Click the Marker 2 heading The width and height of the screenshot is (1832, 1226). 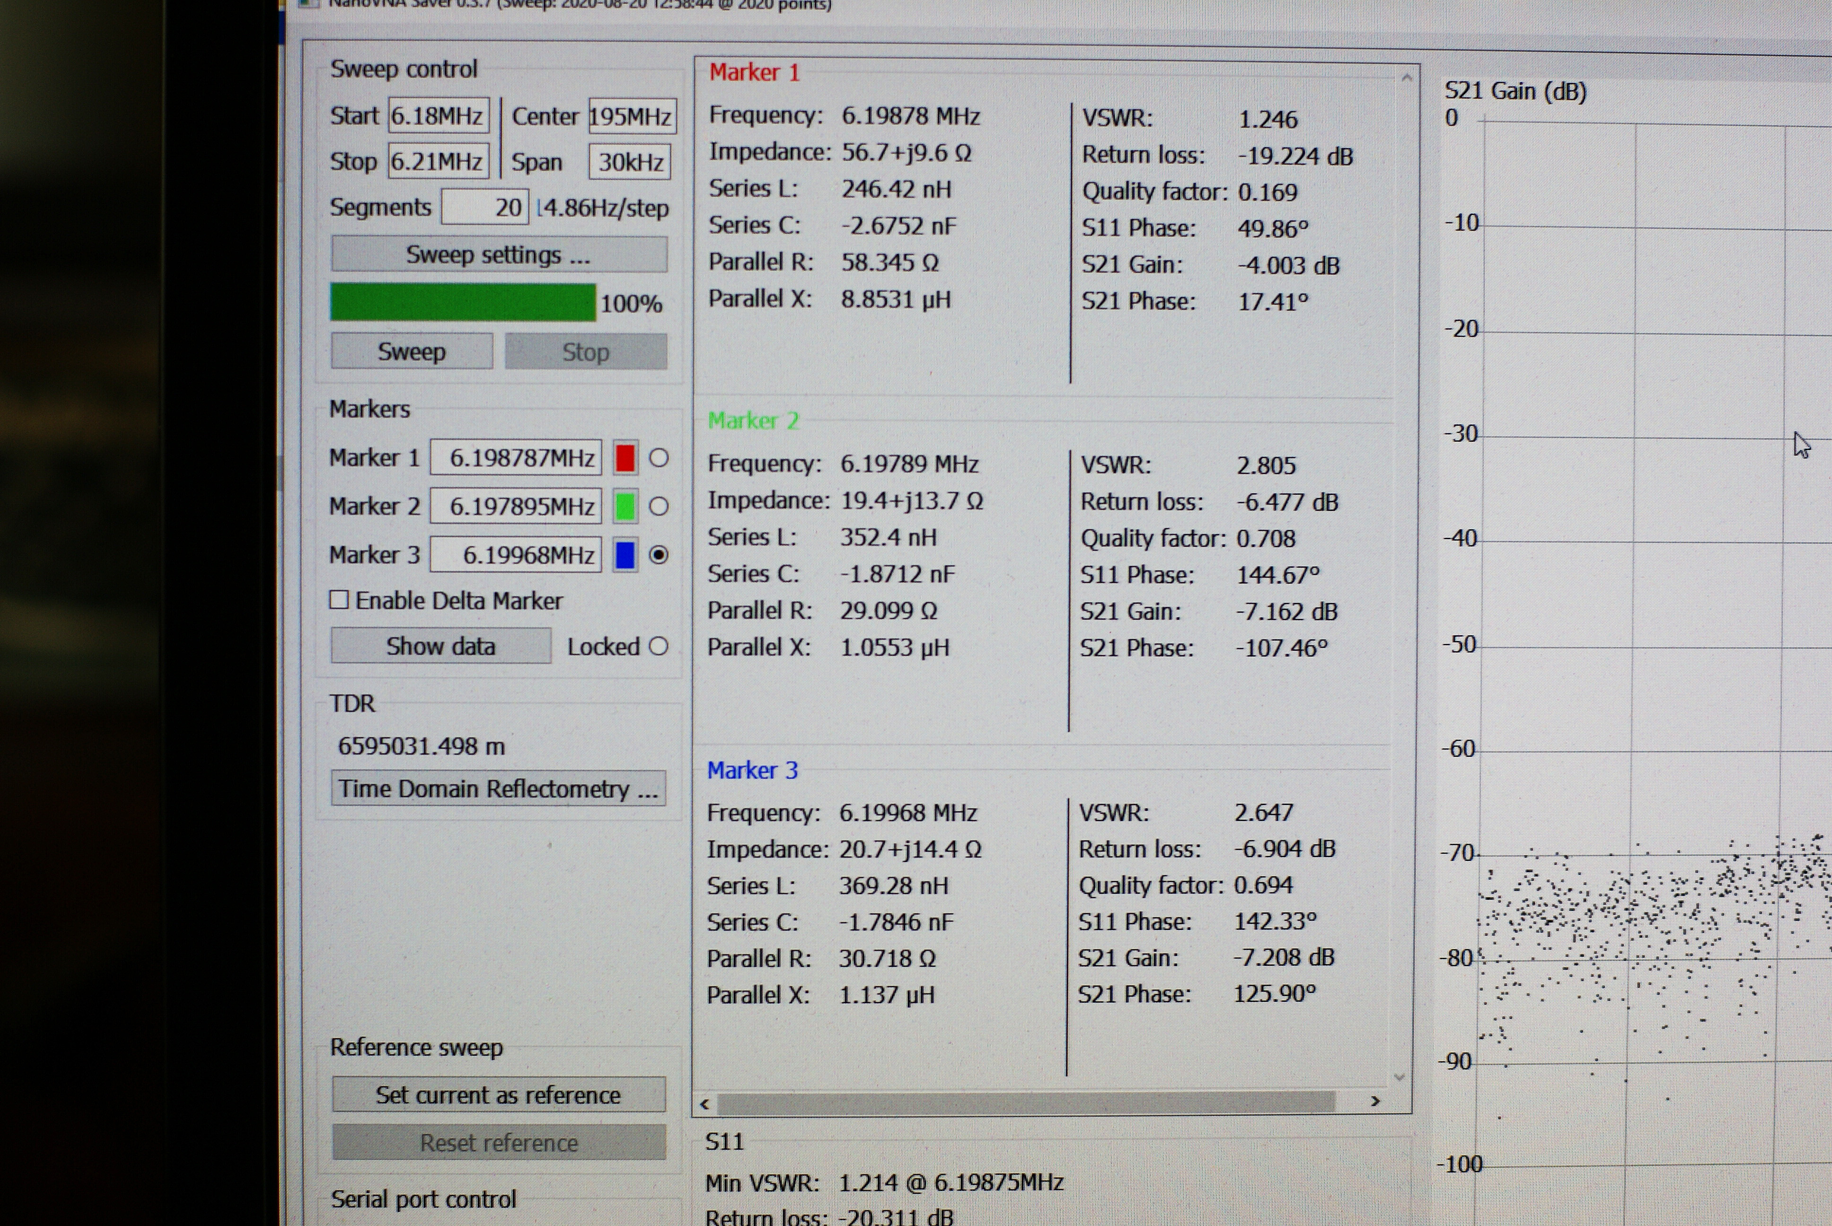click(754, 420)
